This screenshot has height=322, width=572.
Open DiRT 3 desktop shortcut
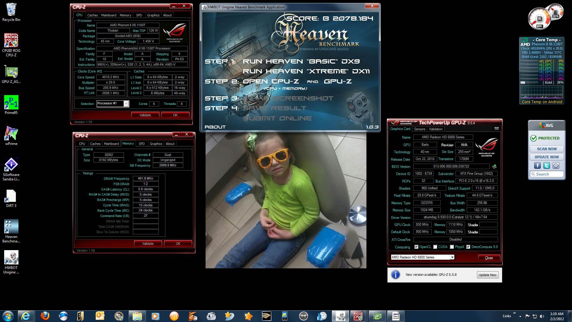11,199
